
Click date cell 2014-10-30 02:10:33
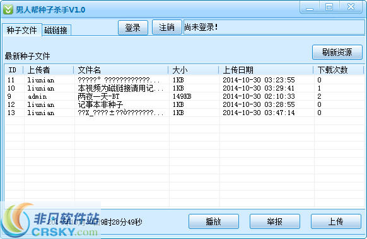pos(259,96)
